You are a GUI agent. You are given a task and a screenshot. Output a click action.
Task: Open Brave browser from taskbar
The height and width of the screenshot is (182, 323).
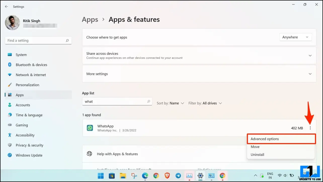167,176
